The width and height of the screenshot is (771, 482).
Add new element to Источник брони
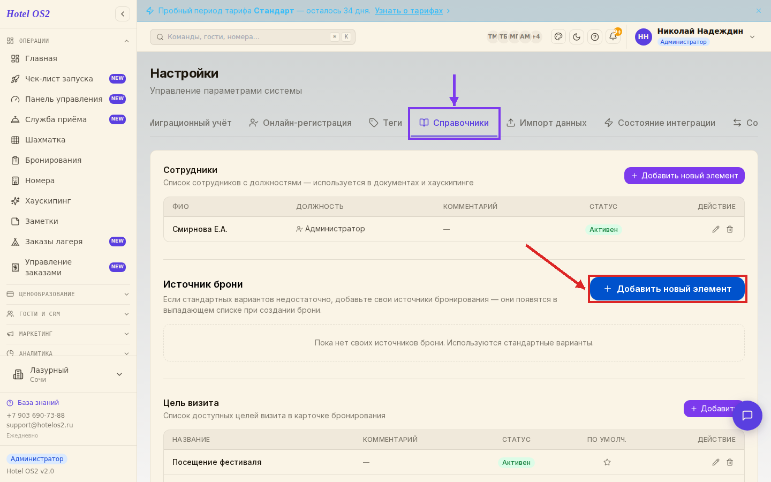(x=667, y=289)
